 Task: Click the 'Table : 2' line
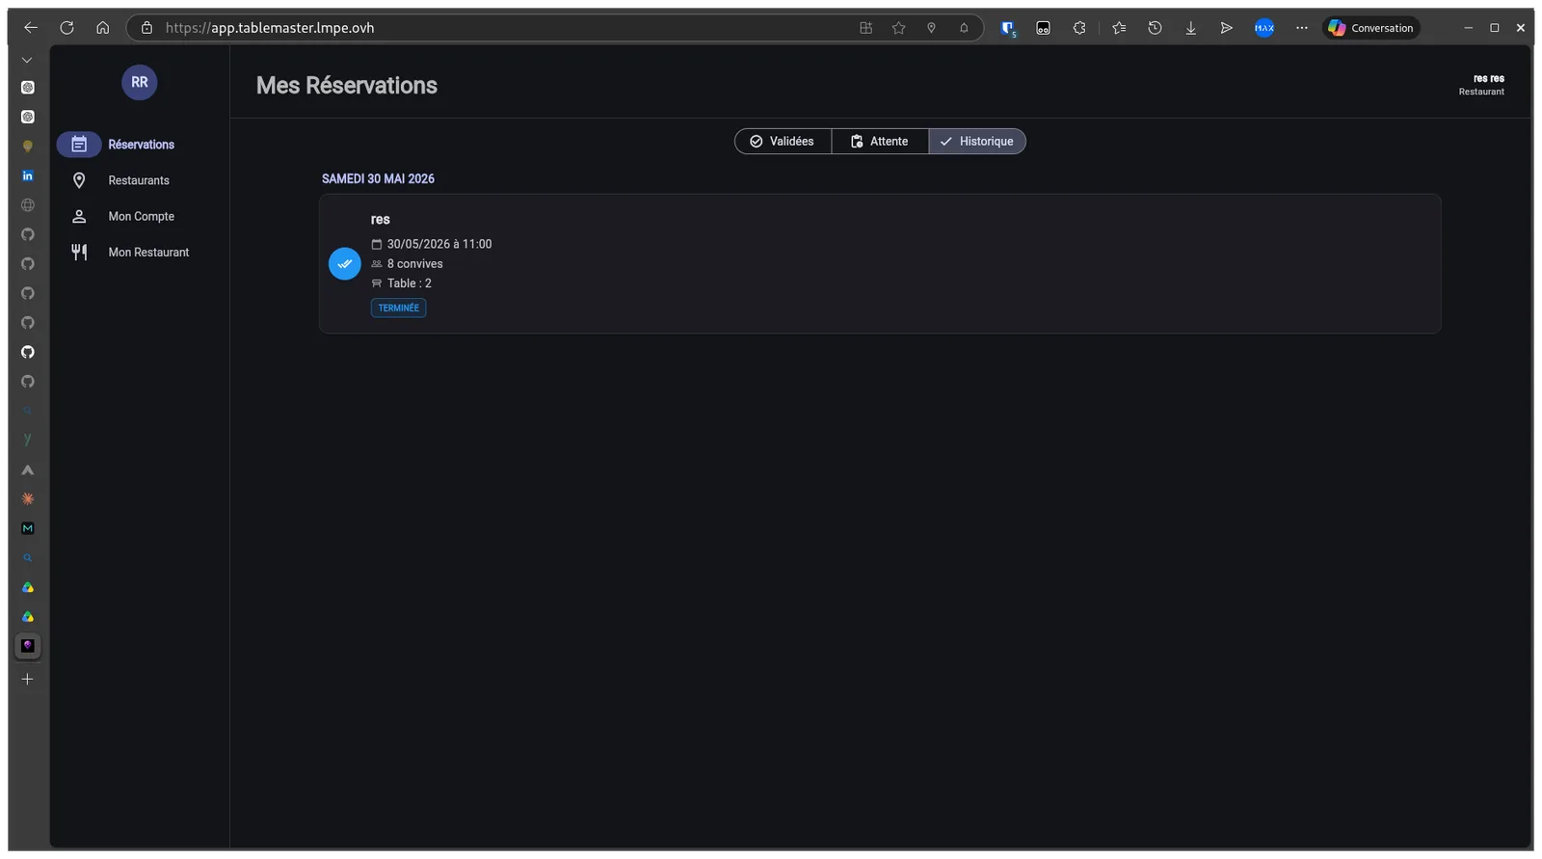coord(401,283)
